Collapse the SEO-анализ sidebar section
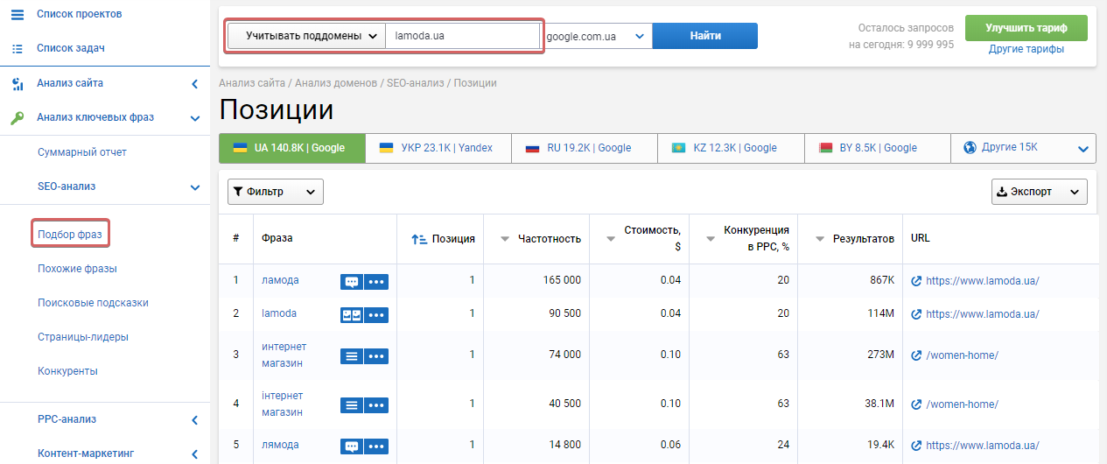This screenshot has height=464, width=1107. 194,186
